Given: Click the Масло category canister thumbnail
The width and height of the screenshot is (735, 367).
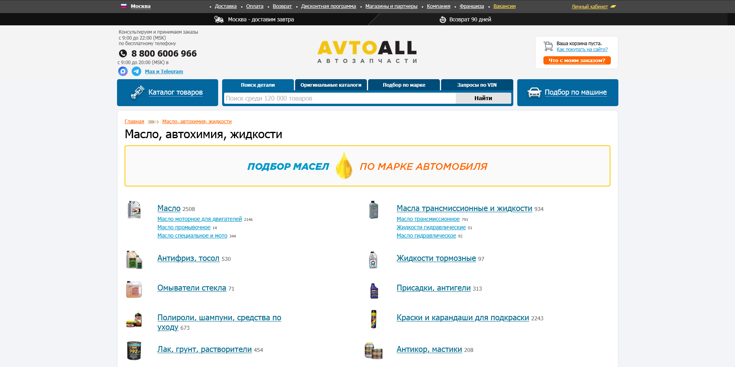Looking at the screenshot, I should pos(134,209).
